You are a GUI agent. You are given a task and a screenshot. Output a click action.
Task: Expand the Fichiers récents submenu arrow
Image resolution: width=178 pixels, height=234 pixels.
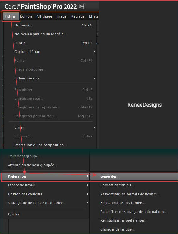pyautogui.click(x=94, y=78)
